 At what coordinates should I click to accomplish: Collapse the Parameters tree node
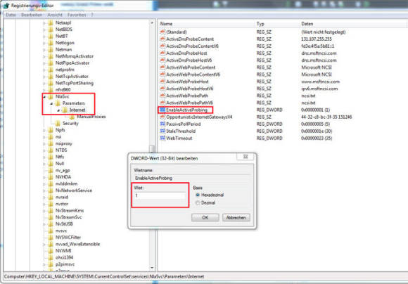[x=51, y=103]
